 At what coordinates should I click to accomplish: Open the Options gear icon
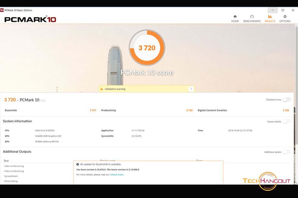(x=285, y=16)
